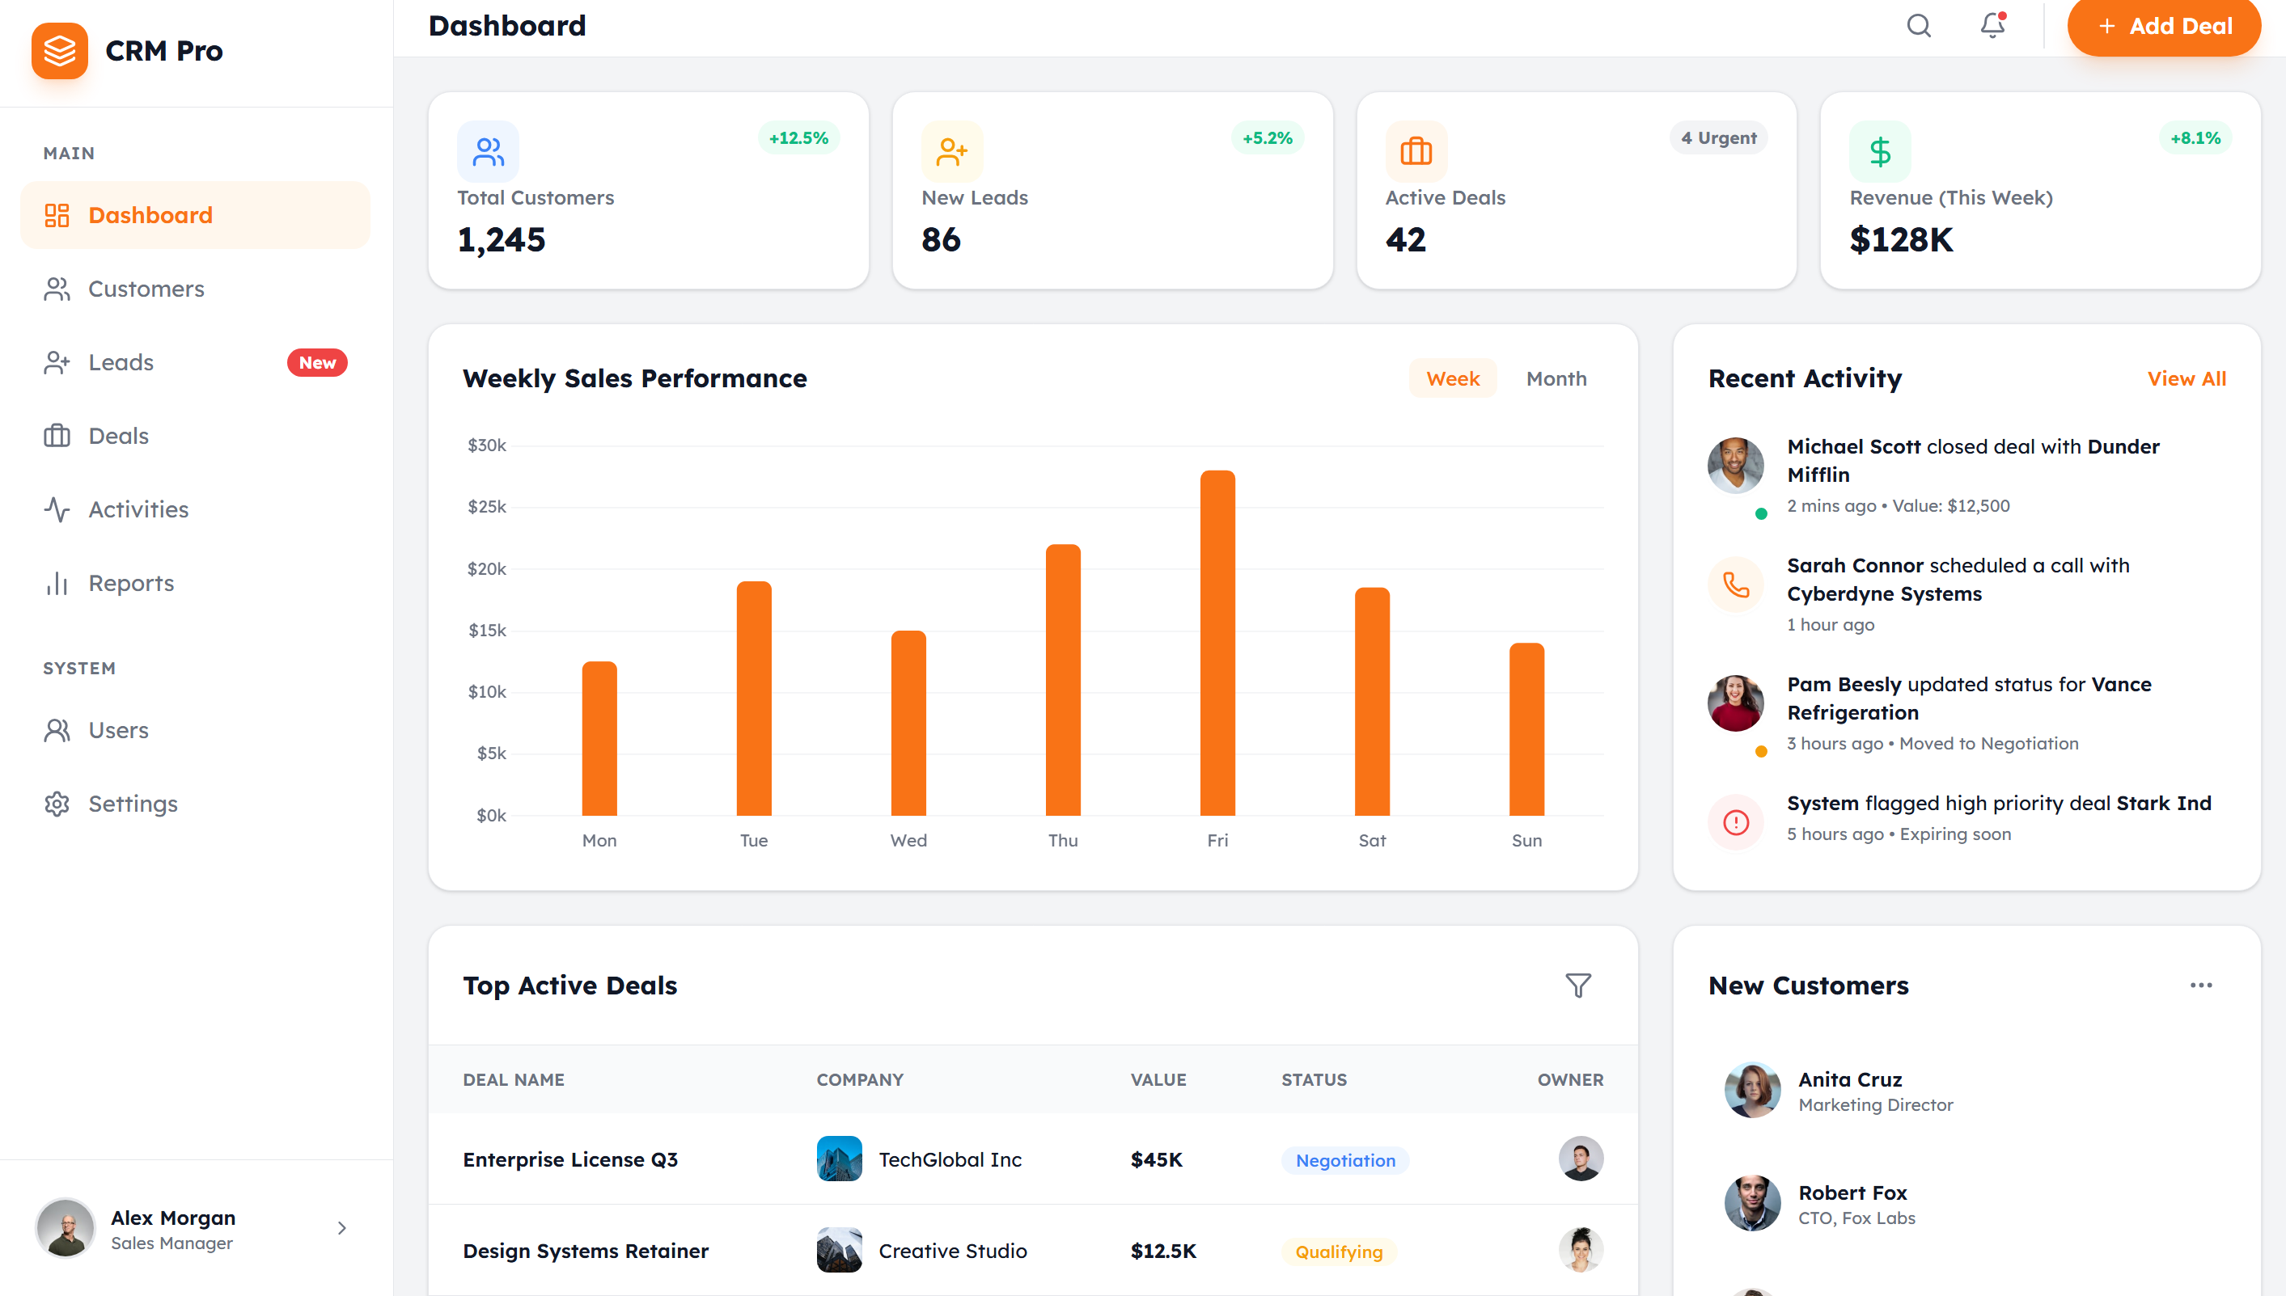Click View All in Recent Activity
The image size is (2286, 1296).
(x=2186, y=378)
